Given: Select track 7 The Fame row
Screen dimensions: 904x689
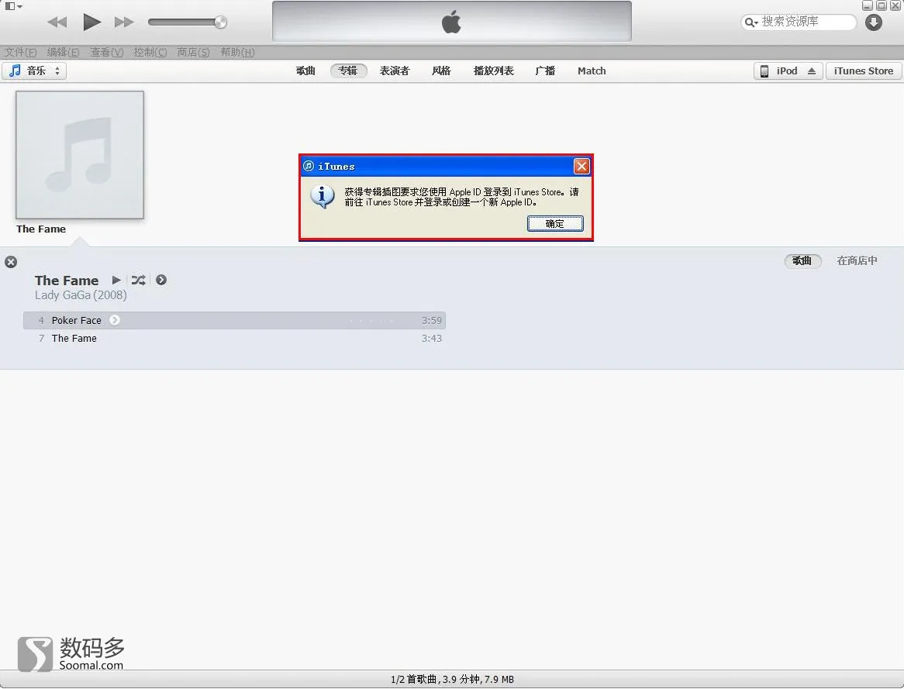Looking at the screenshot, I should (234, 339).
